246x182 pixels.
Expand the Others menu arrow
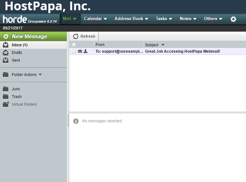coord(221,19)
